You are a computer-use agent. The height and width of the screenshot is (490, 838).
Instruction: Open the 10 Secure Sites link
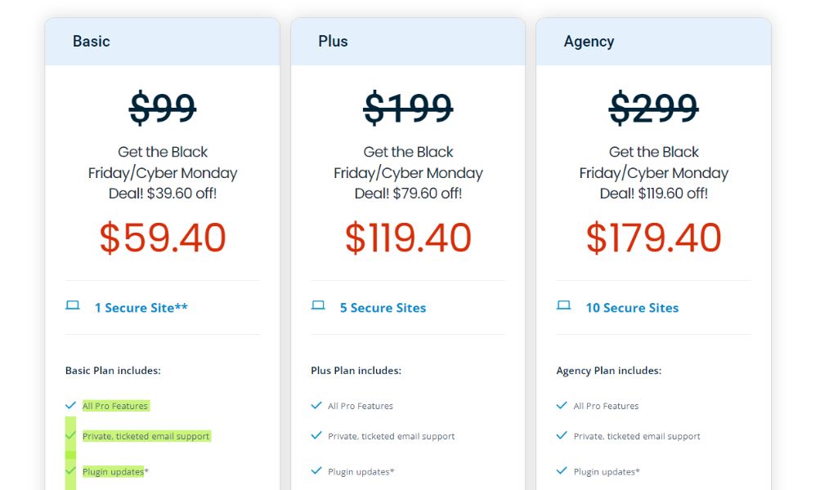pos(632,308)
